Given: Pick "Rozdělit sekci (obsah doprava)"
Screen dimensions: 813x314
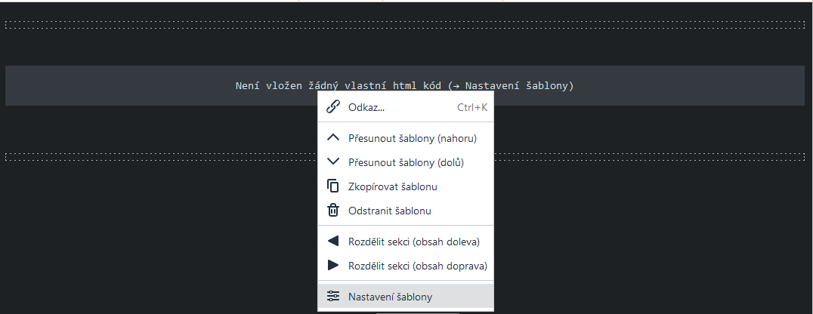Looking at the screenshot, I should pos(417,266).
